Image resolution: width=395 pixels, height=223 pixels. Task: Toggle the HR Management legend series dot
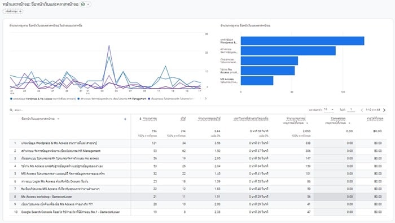pyautogui.click(x=78, y=99)
